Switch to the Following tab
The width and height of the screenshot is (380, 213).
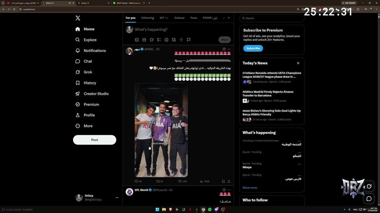(148, 18)
